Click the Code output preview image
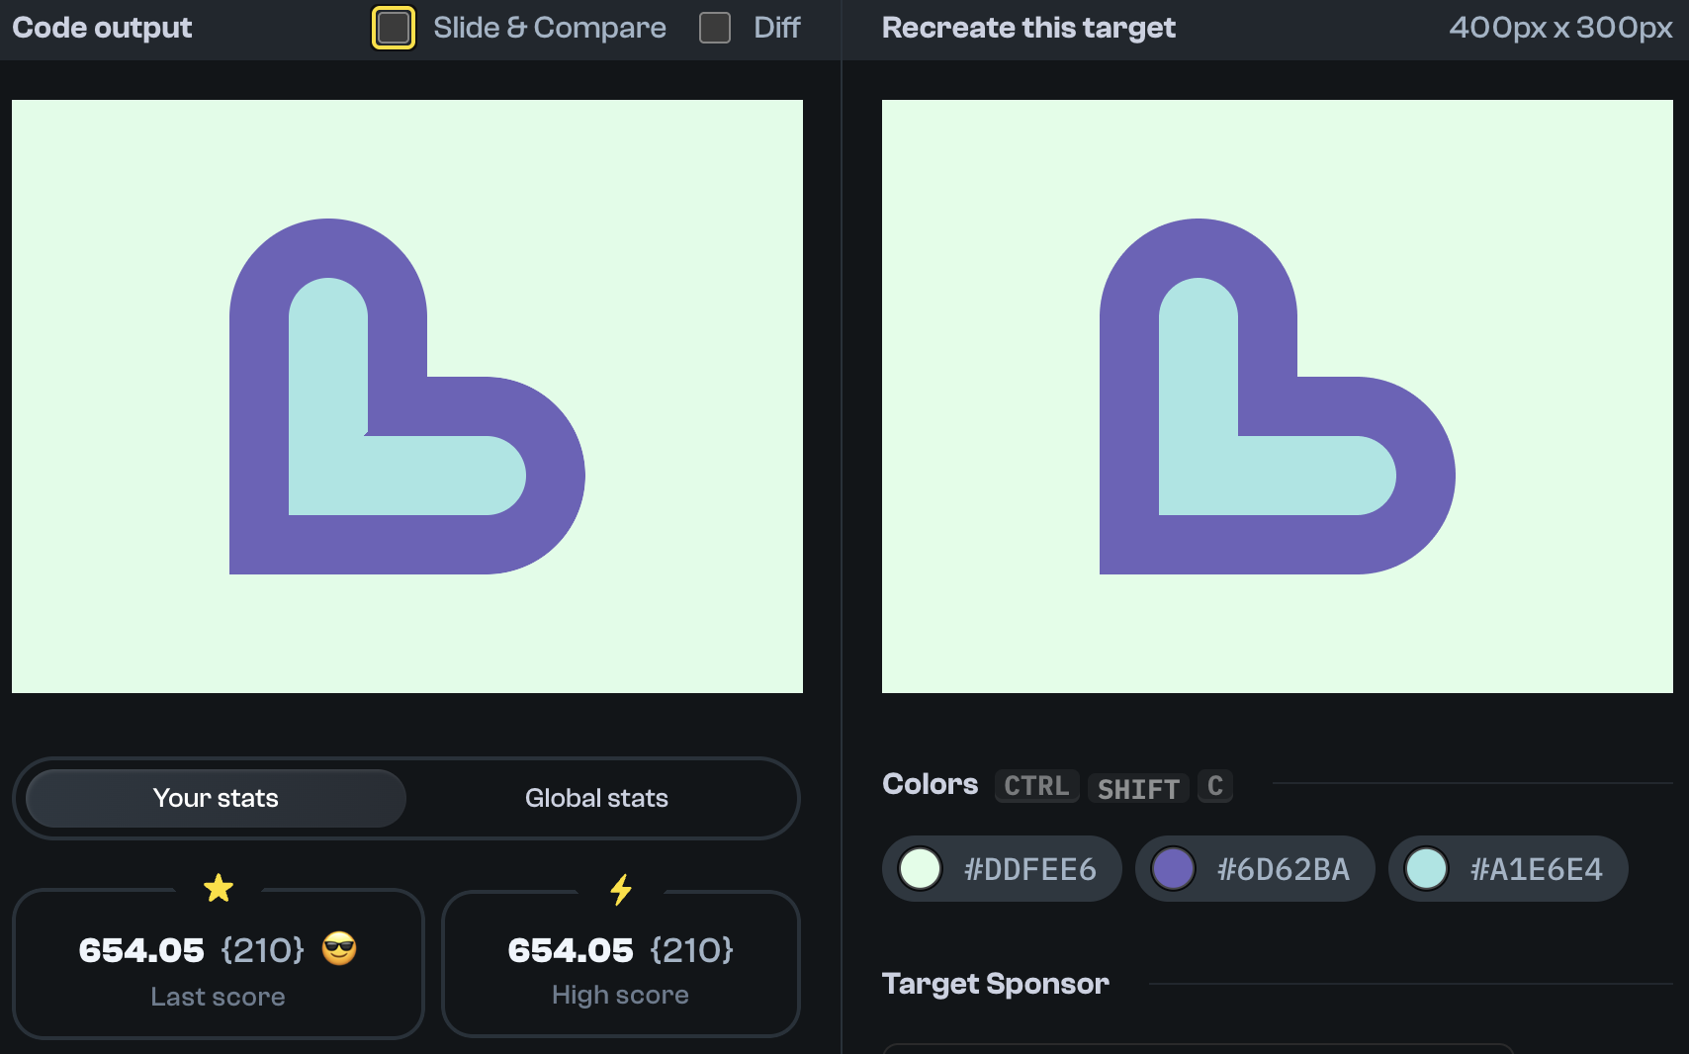 click(x=407, y=396)
